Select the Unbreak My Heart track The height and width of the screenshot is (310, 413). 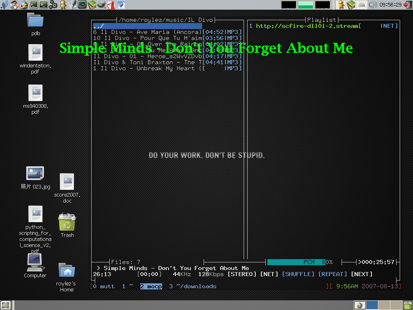click(167, 68)
